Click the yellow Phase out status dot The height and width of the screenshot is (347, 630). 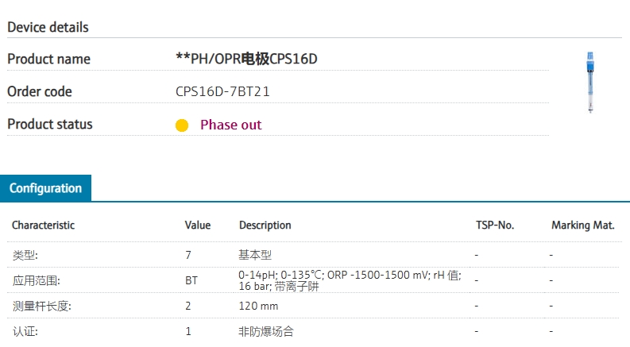[x=182, y=125]
